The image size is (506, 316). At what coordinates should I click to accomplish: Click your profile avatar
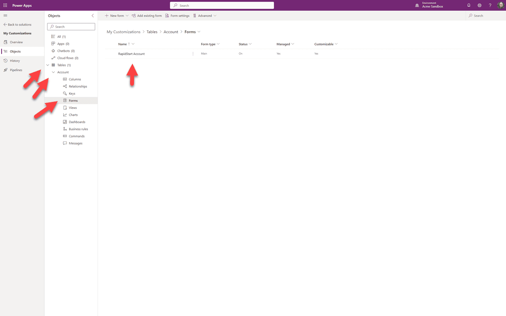point(500,5)
